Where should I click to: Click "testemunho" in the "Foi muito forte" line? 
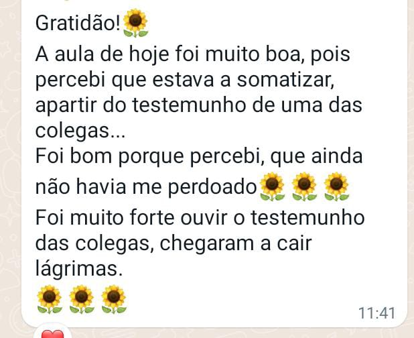point(307,218)
